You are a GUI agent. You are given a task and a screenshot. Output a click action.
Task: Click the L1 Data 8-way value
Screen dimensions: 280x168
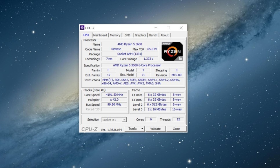coord(177,95)
